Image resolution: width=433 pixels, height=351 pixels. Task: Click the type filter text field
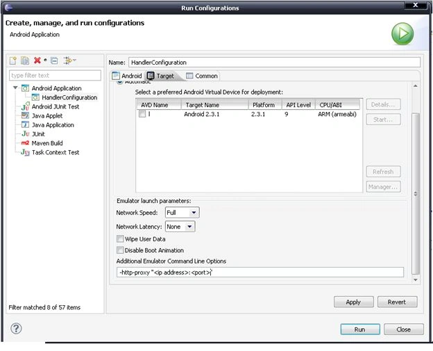pyautogui.click(x=55, y=75)
